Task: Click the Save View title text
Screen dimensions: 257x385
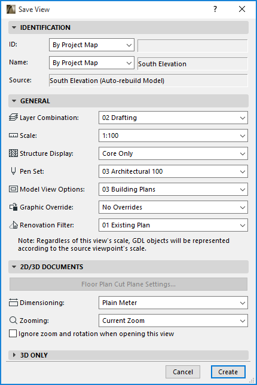Action: click(x=34, y=10)
